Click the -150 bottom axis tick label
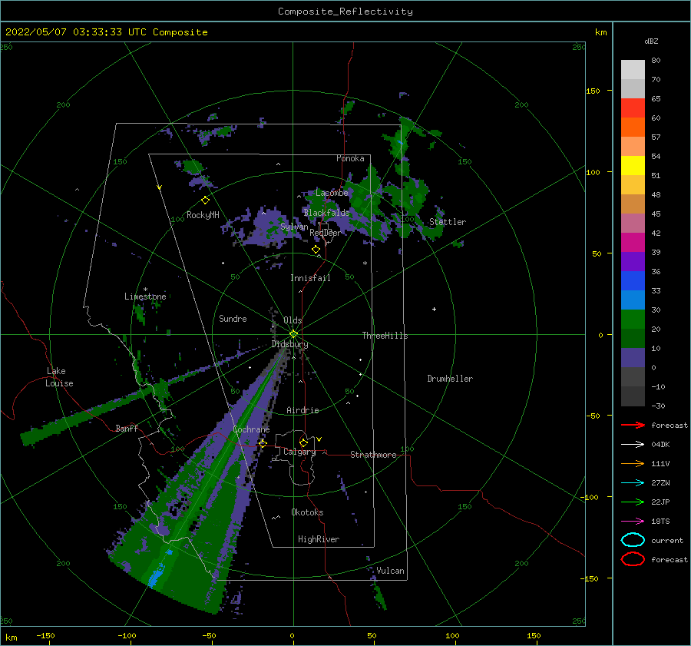The height and width of the screenshot is (646, 691). (x=45, y=636)
